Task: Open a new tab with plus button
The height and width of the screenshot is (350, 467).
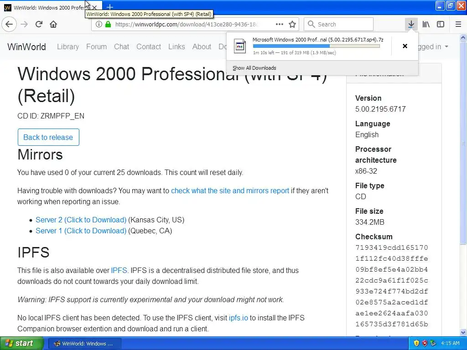Action: click(x=110, y=7)
